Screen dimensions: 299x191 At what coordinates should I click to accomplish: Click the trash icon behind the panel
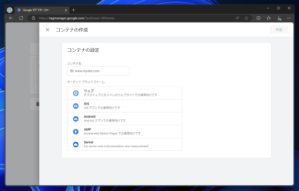pyautogui.click(x=37, y=104)
